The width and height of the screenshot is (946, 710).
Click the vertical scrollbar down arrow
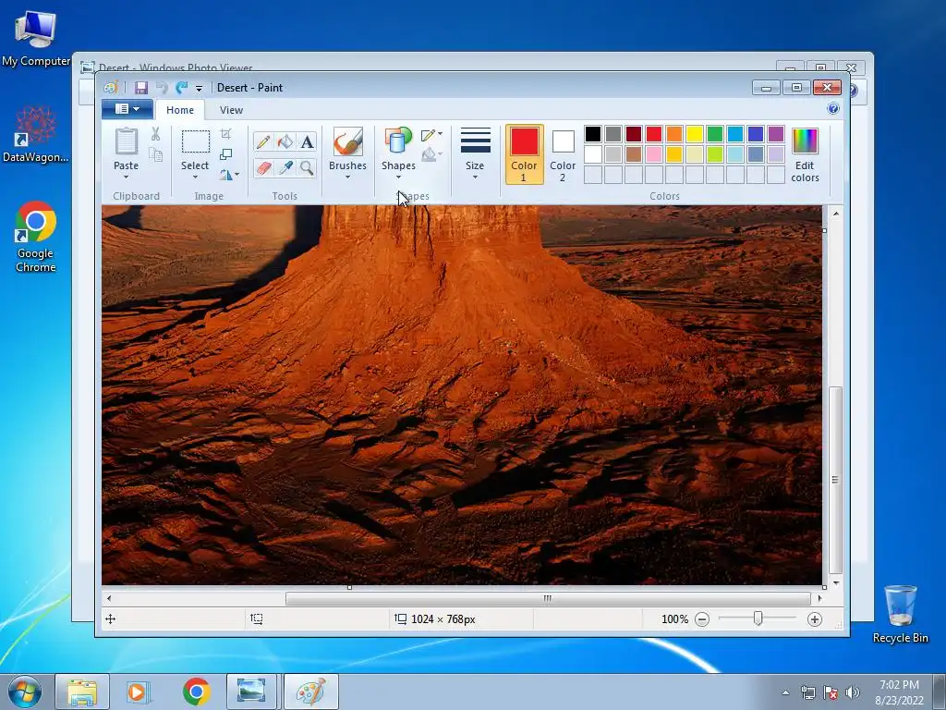[835, 583]
